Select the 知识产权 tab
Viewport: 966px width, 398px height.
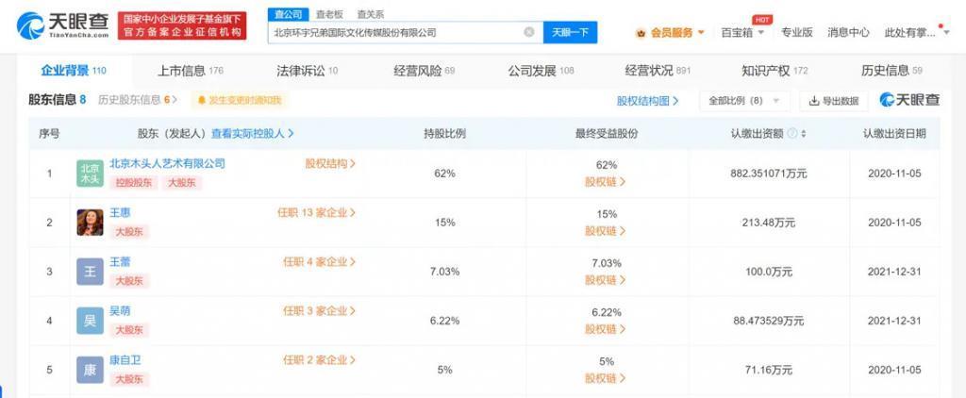(x=775, y=71)
